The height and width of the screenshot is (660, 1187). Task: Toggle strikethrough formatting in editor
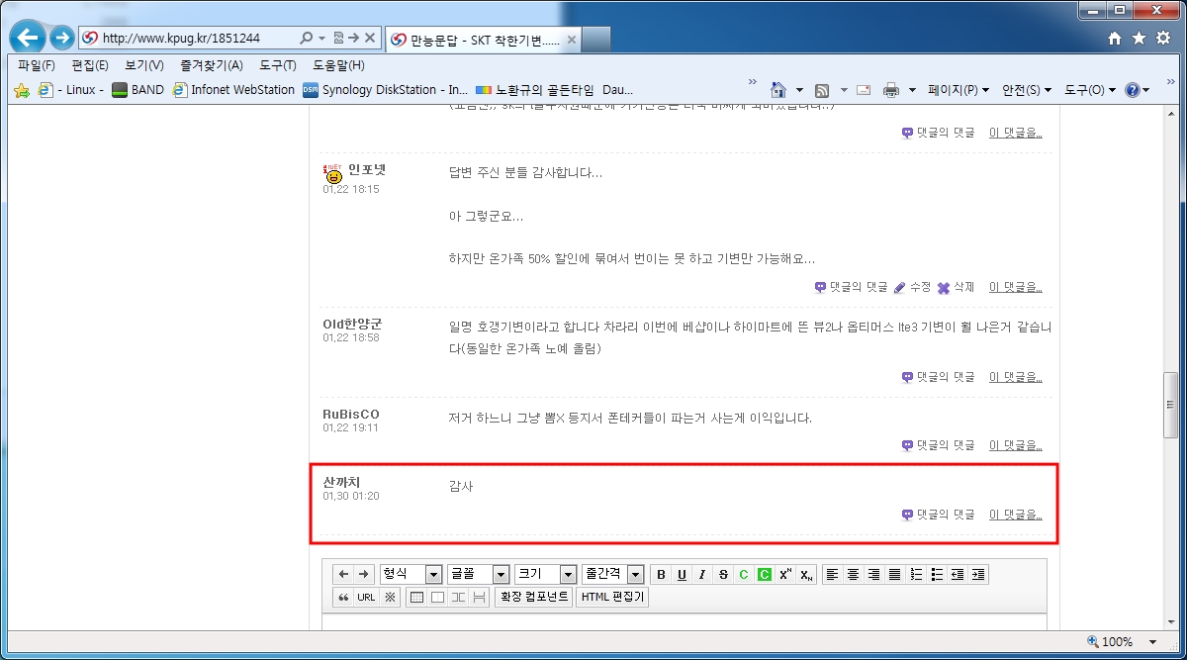(x=723, y=575)
